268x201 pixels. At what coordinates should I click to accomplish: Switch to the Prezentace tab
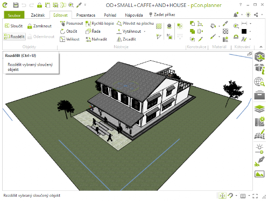pyautogui.click(x=86, y=15)
